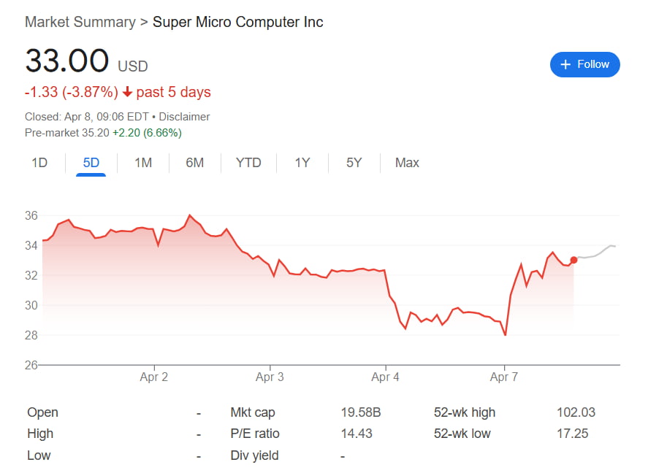Image resolution: width=667 pixels, height=473 pixels.
Task: Keep the 5D view selected
Action: pyautogui.click(x=91, y=163)
